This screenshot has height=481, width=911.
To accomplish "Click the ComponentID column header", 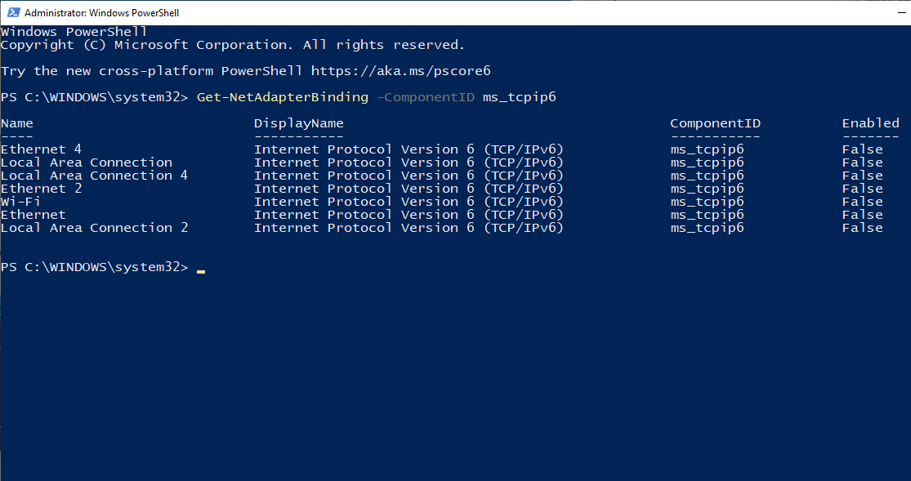I will (715, 123).
